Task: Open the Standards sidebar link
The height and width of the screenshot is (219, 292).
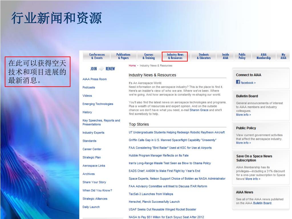Action: coord(89,141)
